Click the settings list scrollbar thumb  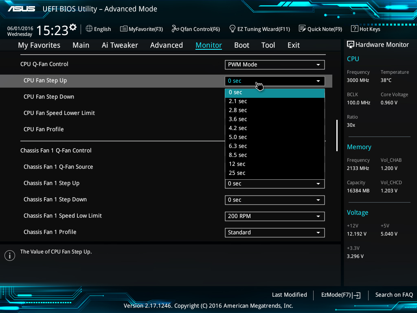coord(337,135)
